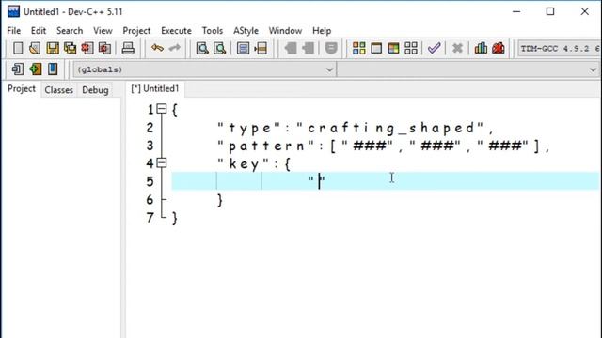
Task: Click the New blank file toolbar icon
Action: [x=18, y=48]
